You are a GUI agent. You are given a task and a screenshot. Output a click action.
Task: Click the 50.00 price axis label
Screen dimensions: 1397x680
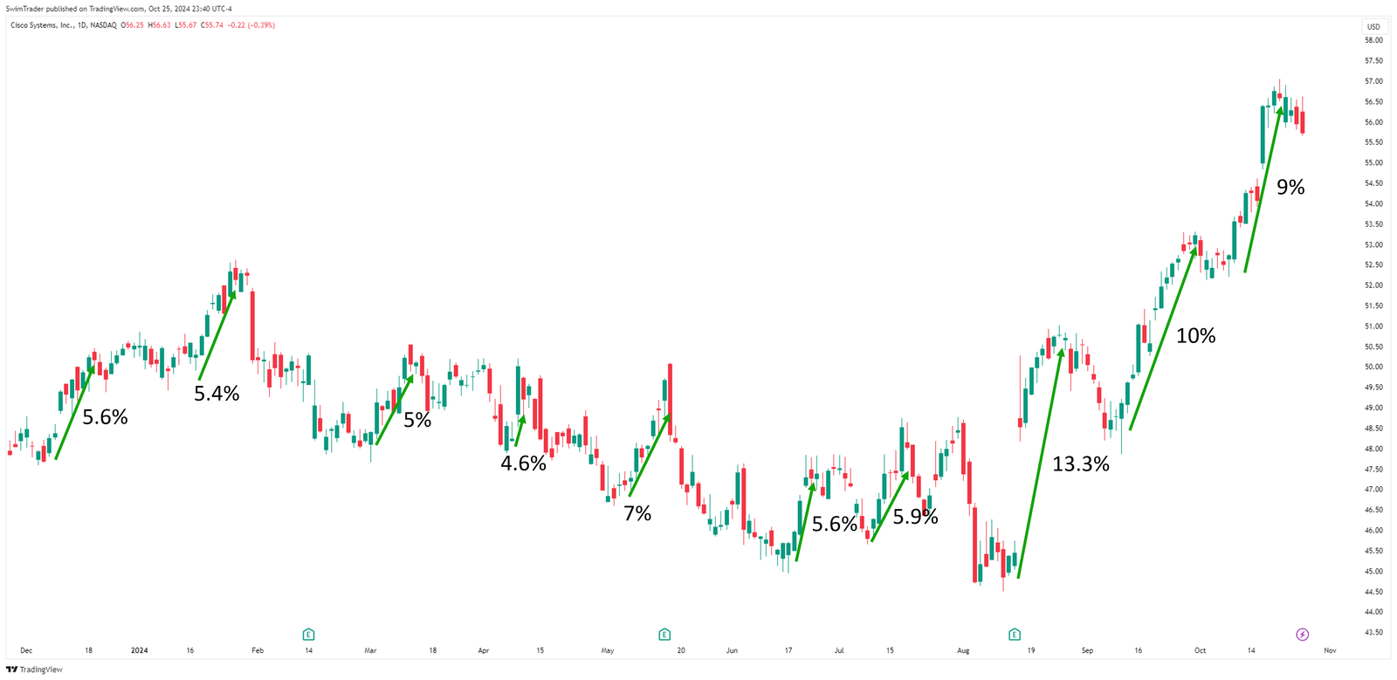[x=1373, y=367]
